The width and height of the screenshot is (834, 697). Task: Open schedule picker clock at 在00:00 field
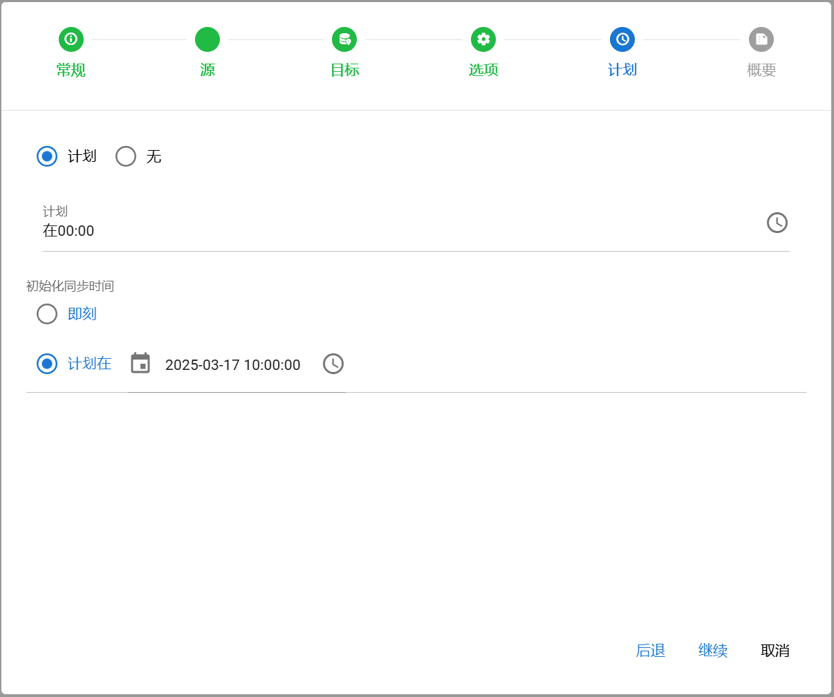coord(777,223)
